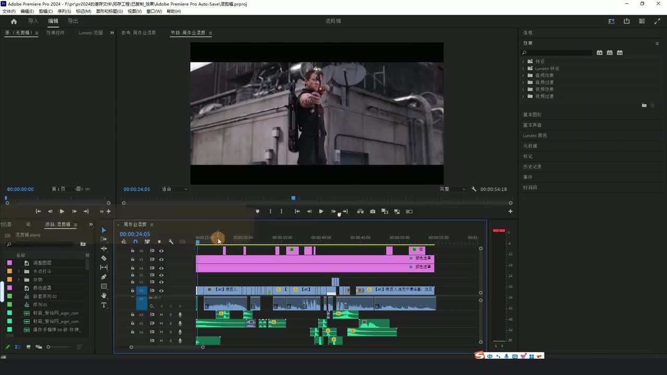
Task: Select the Hand tool
Action: coord(104,296)
